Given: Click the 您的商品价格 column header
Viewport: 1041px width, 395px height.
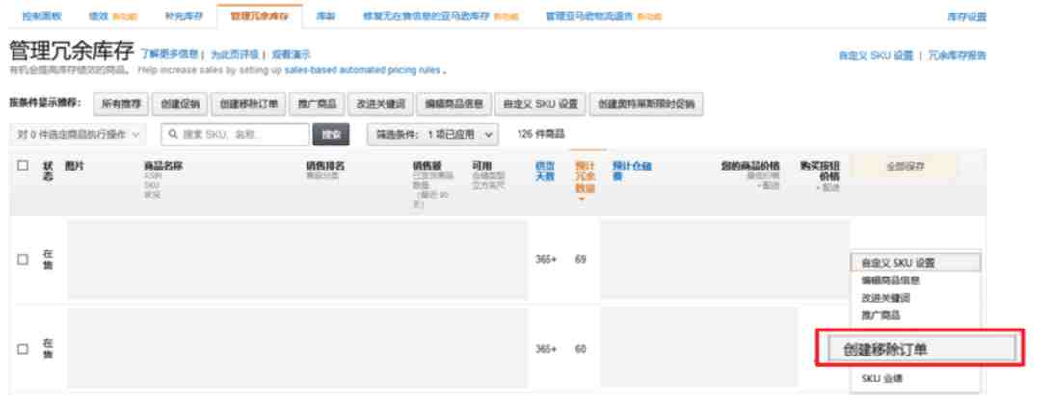Looking at the screenshot, I should pyautogui.click(x=750, y=166).
